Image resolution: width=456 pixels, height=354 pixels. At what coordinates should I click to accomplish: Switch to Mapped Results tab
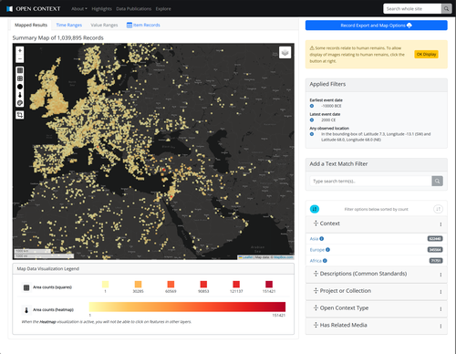tap(31, 25)
